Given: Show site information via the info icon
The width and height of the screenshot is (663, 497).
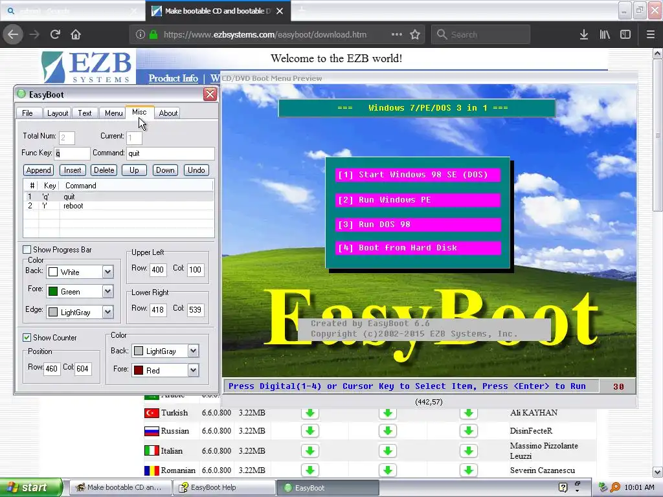Looking at the screenshot, I should pos(140,35).
